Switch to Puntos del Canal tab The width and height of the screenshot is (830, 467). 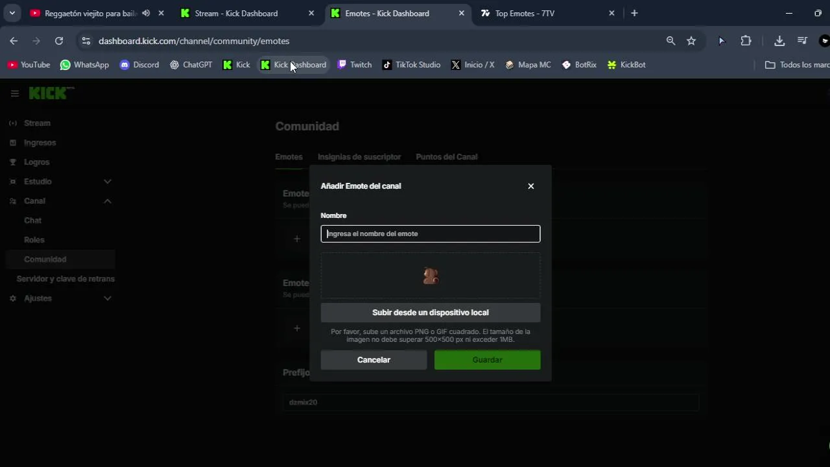[447, 157]
